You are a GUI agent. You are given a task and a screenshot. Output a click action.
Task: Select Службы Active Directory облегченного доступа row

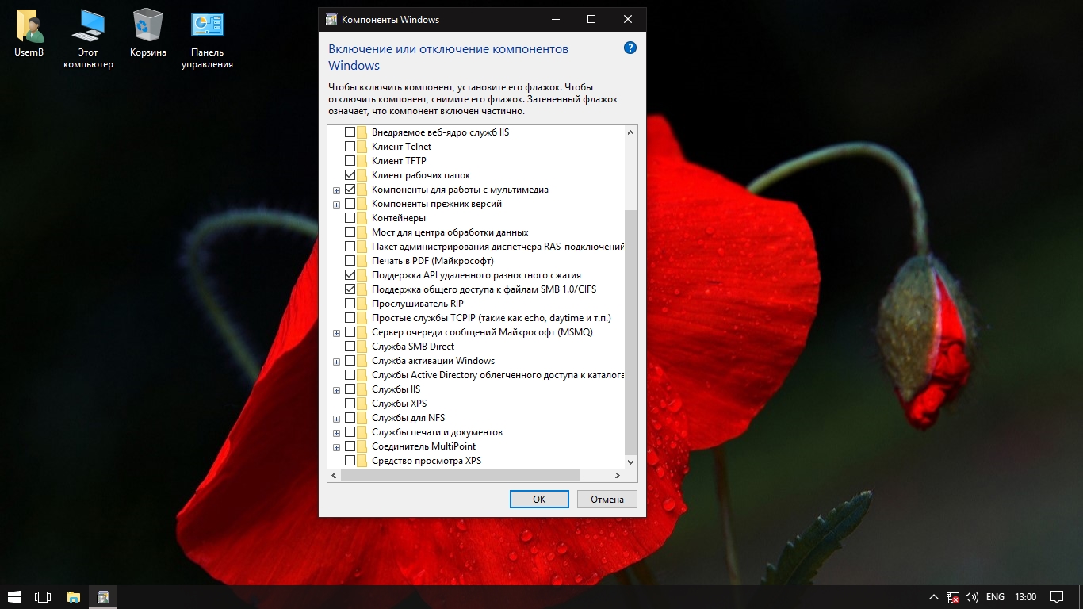[x=498, y=375]
